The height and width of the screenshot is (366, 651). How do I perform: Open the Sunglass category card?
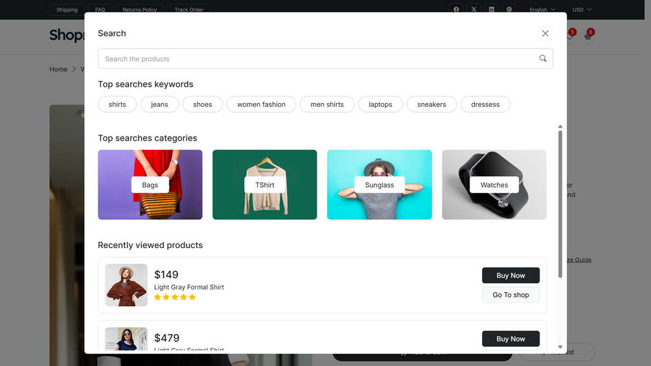tap(380, 185)
